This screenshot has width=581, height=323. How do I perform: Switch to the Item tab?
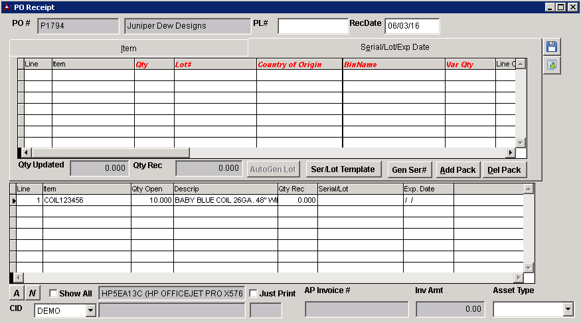[128, 49]
